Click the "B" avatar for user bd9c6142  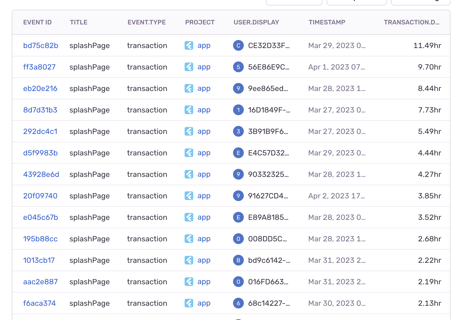tap(238, 260)
